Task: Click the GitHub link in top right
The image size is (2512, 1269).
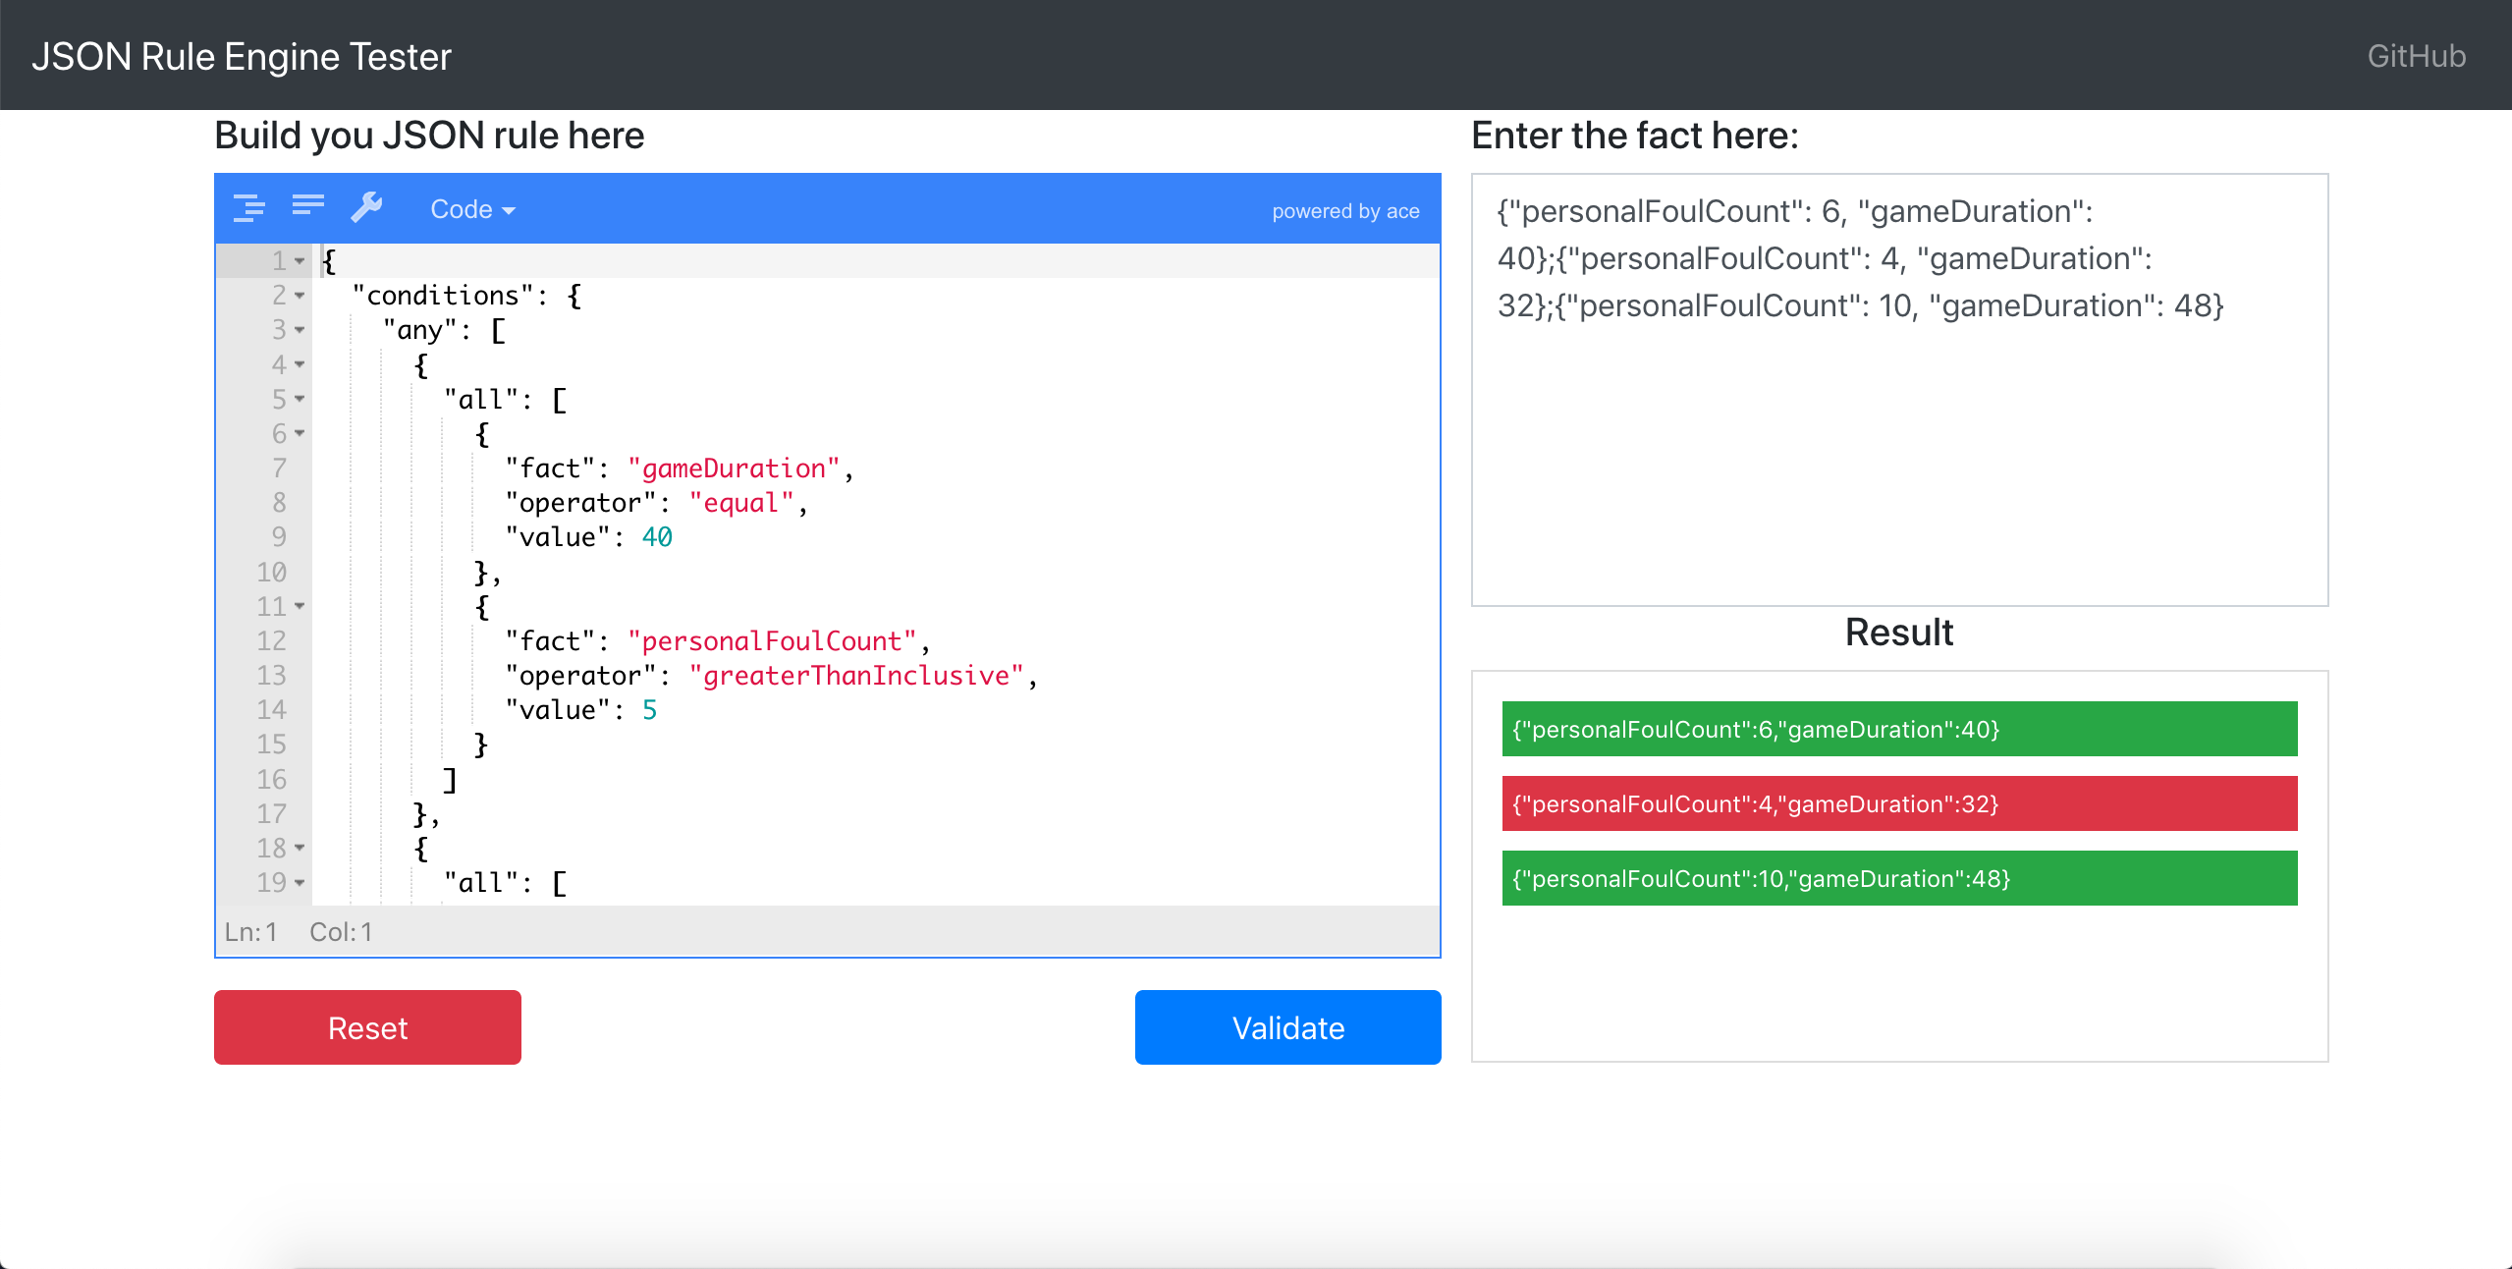Action: (x=2415, y=53)
